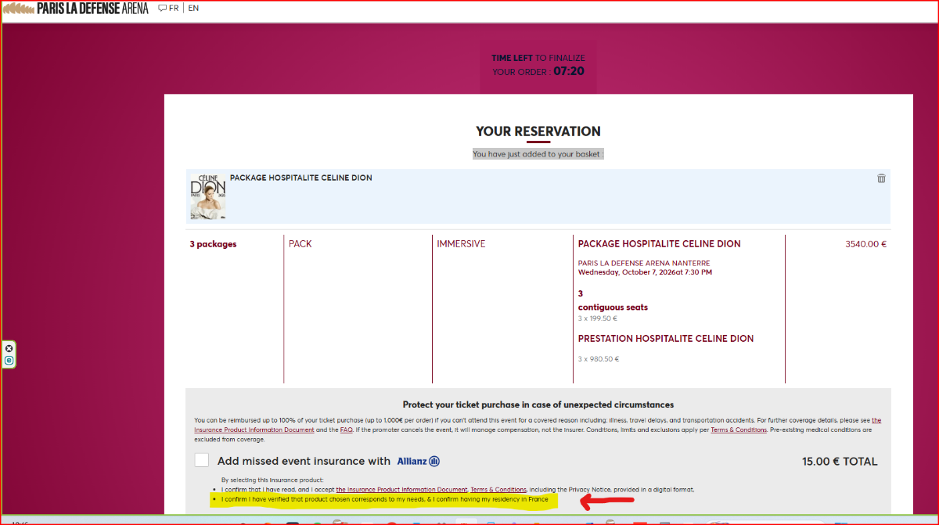Open Terms & Conditions link in coverage paragraph
This screenshot has height=525, width=939.
738,430
